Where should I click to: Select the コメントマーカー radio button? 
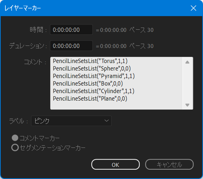tap(15, 138)
